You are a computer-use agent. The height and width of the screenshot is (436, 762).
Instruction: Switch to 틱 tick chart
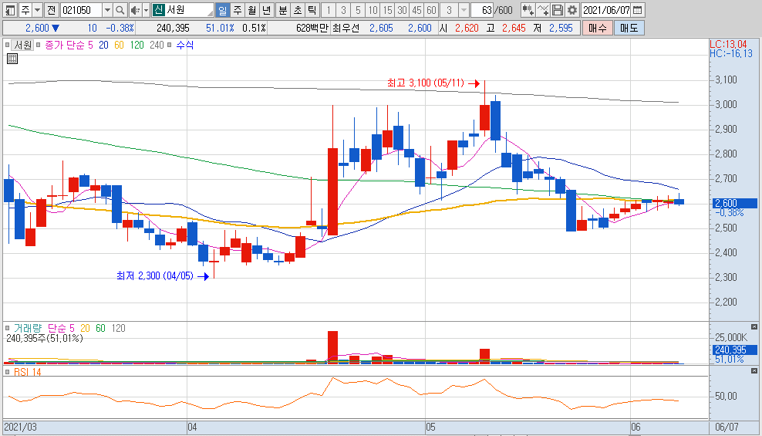click(312, 10)
